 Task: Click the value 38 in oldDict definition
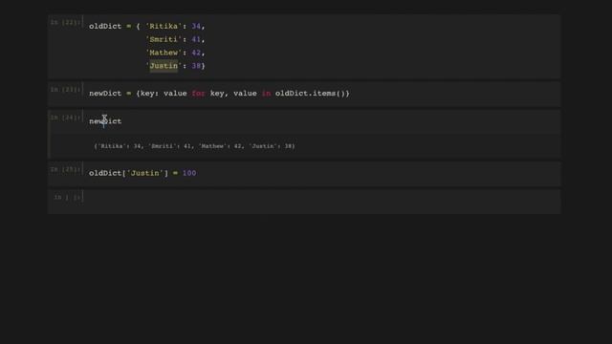point(196,66)
